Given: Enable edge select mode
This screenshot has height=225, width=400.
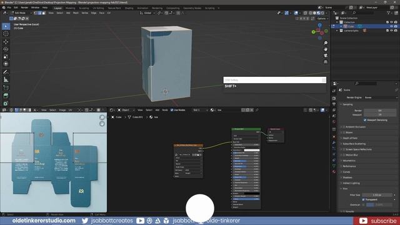Looking at the screenshot, I should coord(39,12).
